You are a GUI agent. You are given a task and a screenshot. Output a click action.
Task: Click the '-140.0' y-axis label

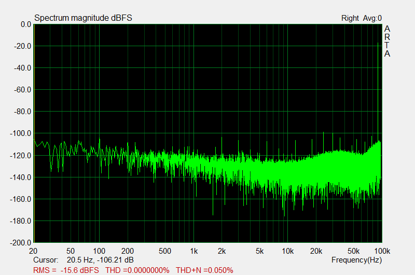(21, 177)
